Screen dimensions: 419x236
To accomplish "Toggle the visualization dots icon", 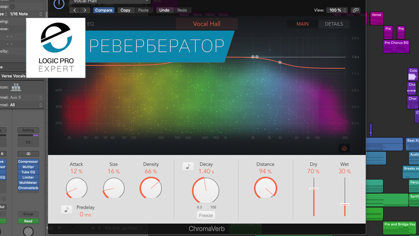I will (x=344, y=148).
